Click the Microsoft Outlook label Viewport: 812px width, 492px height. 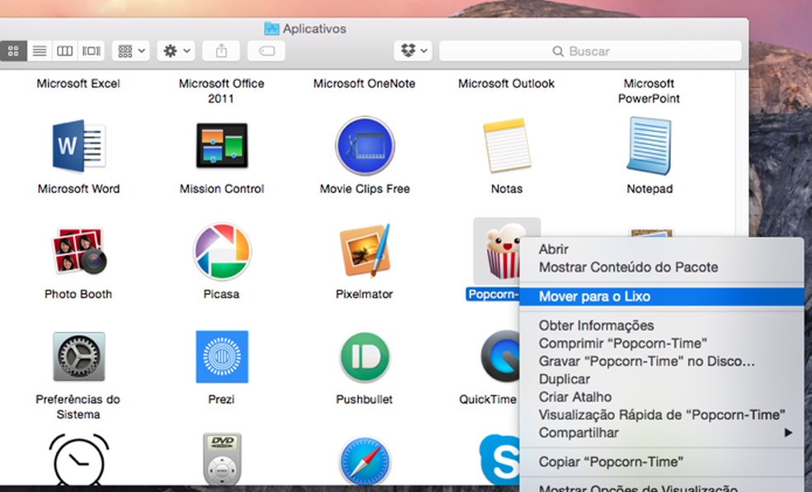point(507,83)
